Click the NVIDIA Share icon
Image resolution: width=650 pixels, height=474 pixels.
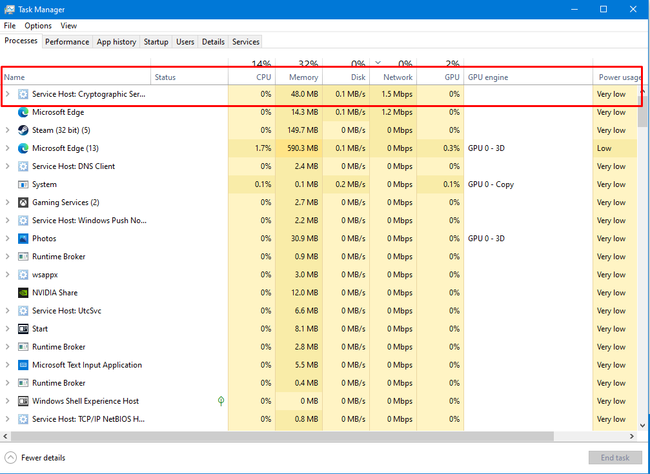coord(23,293)
